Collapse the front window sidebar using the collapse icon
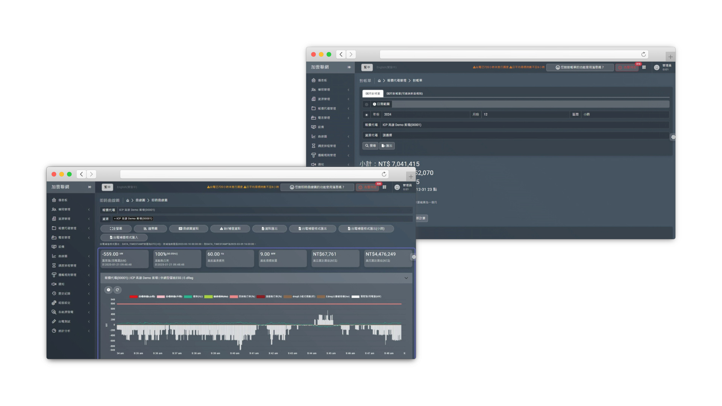The height and width of the screenshot is (406, 722). (x=89, y=187)
